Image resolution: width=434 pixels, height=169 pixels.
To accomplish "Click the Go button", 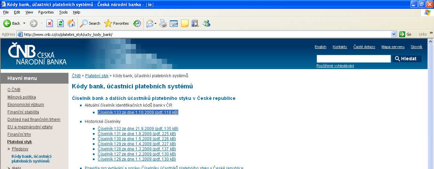I will tap(406, 34).
